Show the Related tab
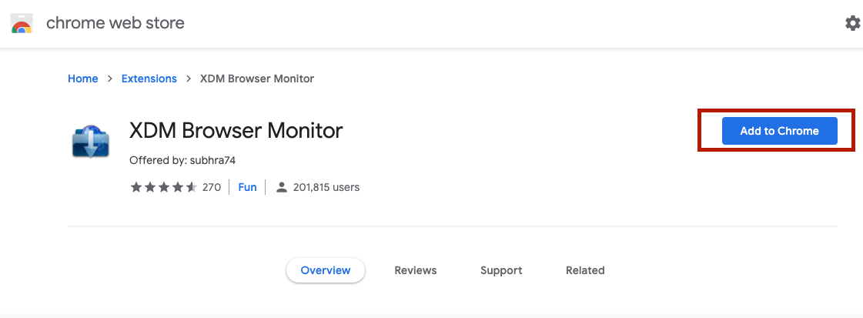 point(585,270)
